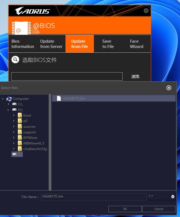Expand the sources folder arrow
The height and width of the screenshot is (217, 180).
(x=14, y=126)
